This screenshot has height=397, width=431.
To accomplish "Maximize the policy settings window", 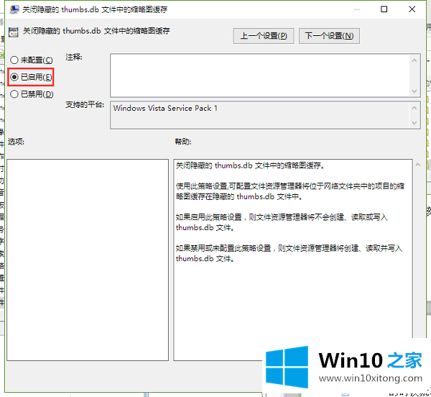I will tap(384, 9).
